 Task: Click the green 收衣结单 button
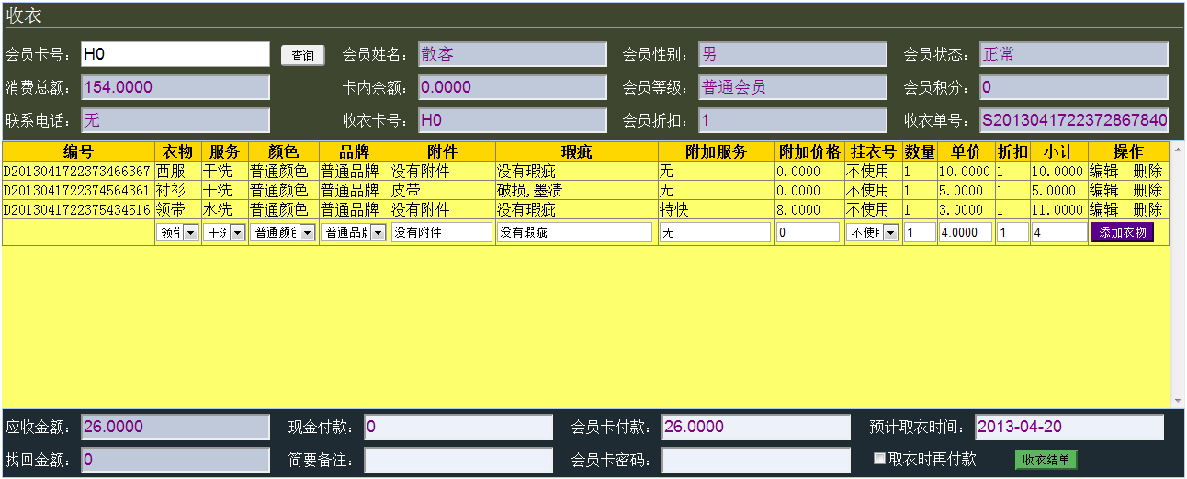pos(1046,460)
